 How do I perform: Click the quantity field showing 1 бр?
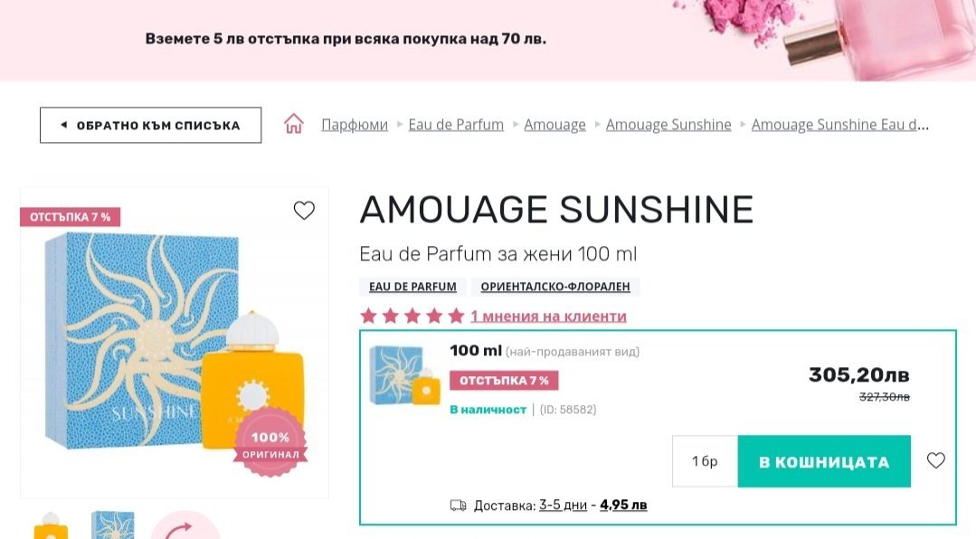pyautogui.click(x=705, y=462)
